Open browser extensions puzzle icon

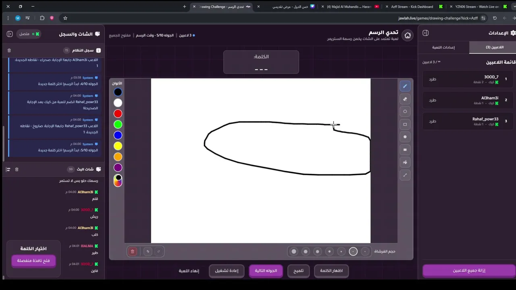point(42,18)
